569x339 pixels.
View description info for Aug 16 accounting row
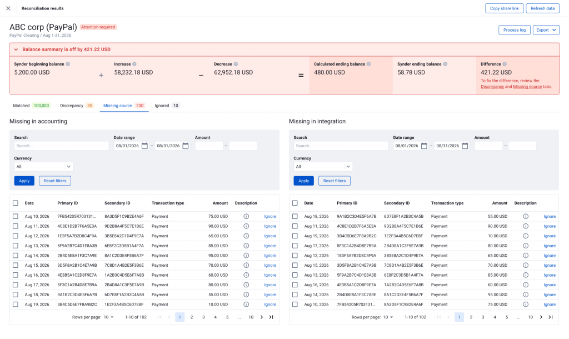click(246, 275)
